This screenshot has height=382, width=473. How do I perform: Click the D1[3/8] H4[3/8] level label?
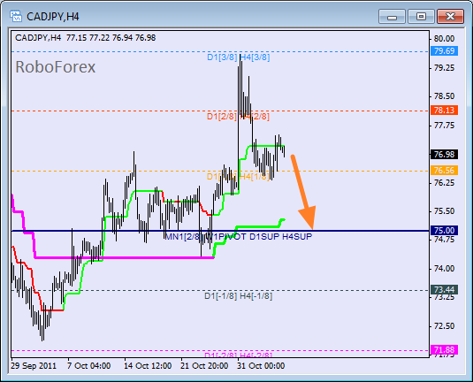point(239,57)
